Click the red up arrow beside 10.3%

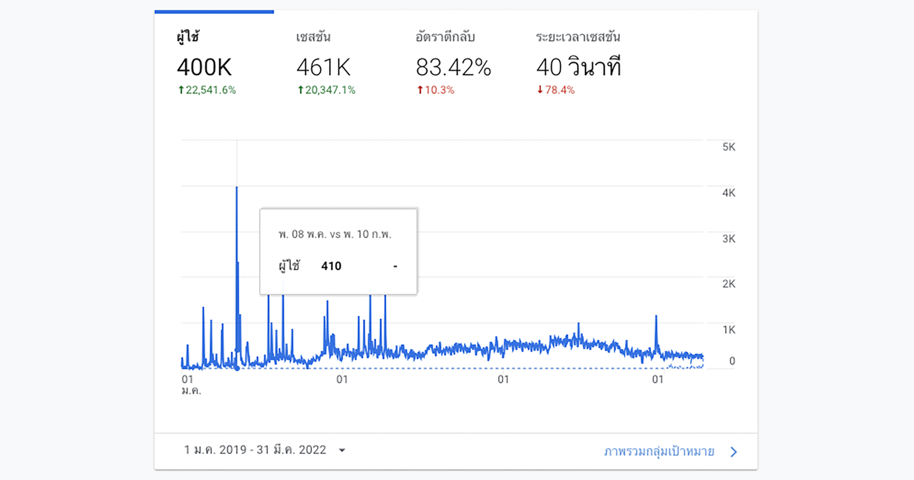(420, 90)
